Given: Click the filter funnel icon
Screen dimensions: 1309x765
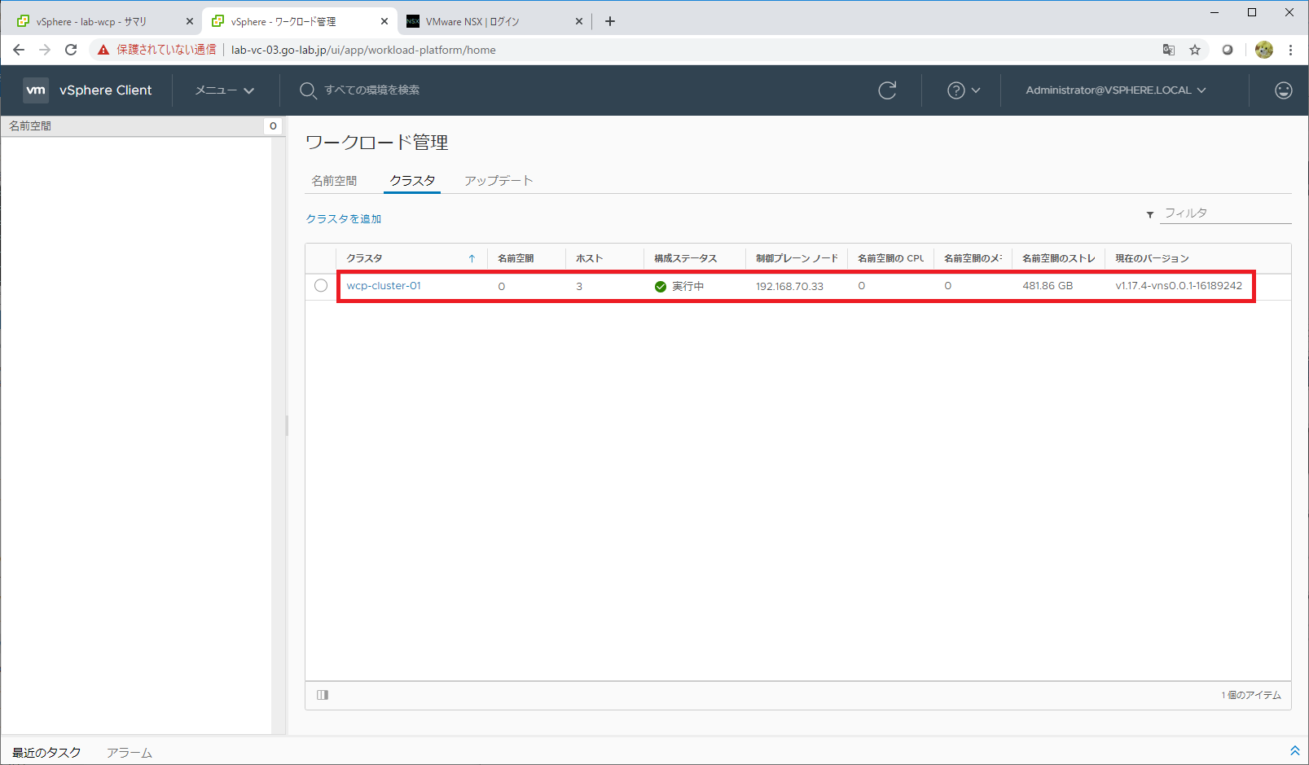Looking at the screenshot, I should [1150, 214].
